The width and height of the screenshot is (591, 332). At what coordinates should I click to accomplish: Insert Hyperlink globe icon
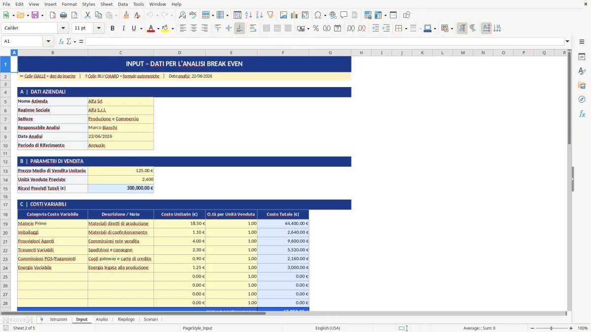[333, 15]
